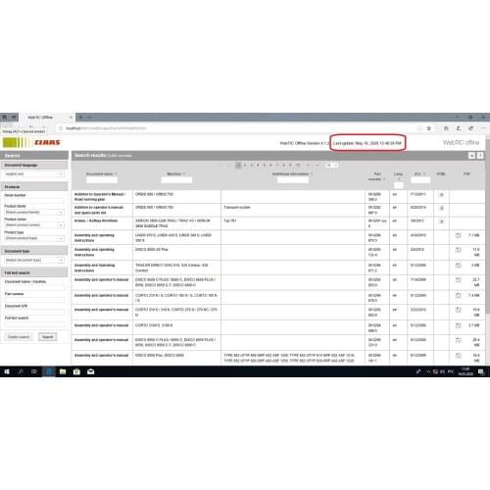This screenshot has height=490, width=490.
Task: Open the Document type dropdown
Action: tap(34, 260)
